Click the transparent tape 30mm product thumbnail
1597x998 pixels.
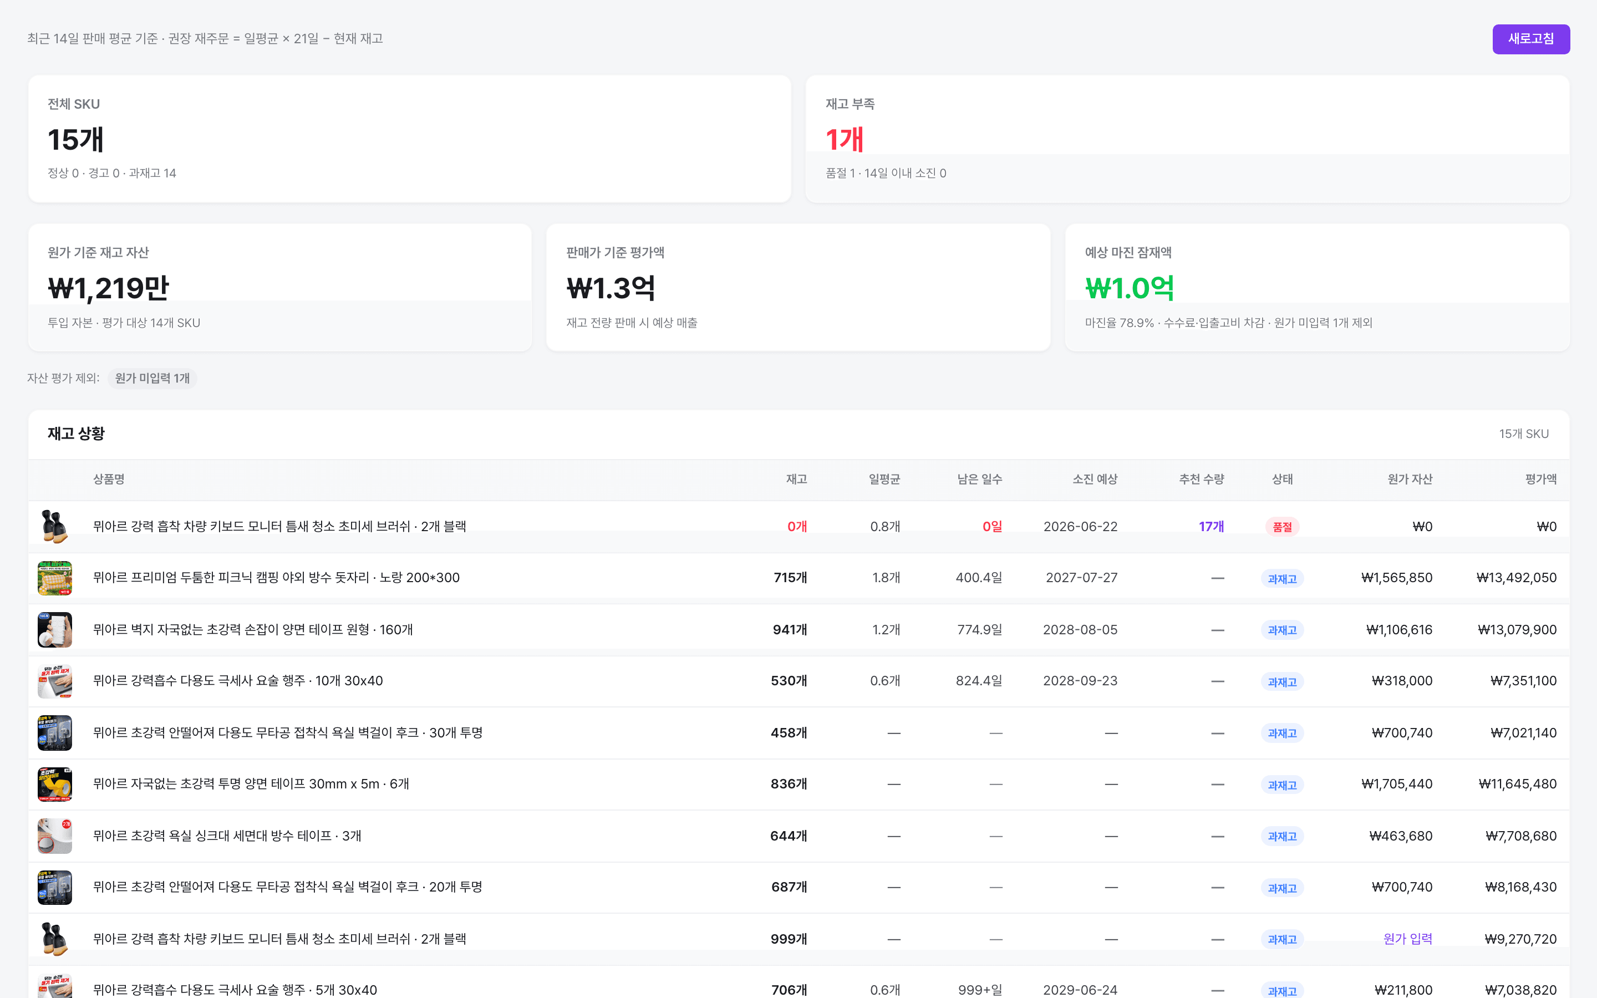coord(55,784)
